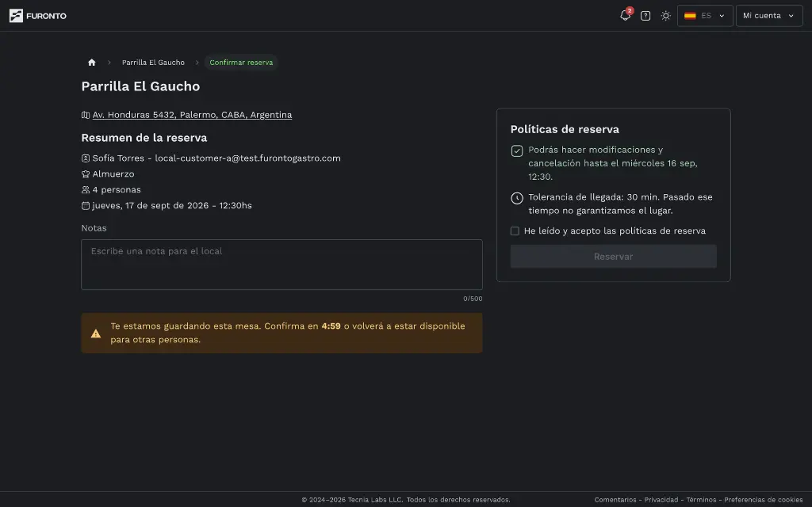Click the Notas label
Image resolution: width=812 pixels, height=507 pixels.
coord(94,228)
